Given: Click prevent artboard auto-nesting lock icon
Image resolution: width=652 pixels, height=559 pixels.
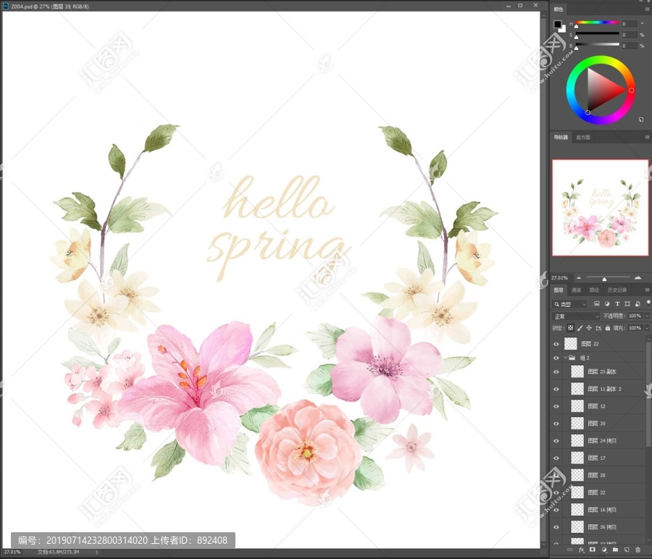Looking at the screenshot, I should click(598, 328).
